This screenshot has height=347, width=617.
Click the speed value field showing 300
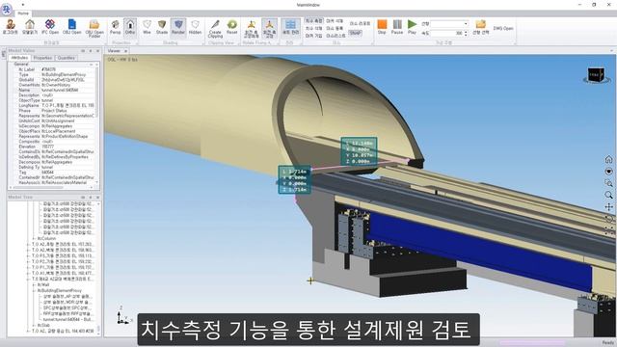[x=446, y=34]
